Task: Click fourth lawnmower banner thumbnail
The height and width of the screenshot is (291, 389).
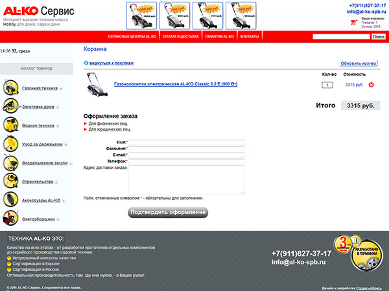Action: [241, 16]
